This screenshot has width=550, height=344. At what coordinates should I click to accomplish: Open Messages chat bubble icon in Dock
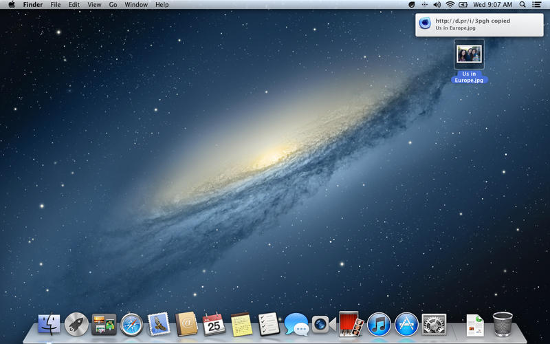coord(296,323)
